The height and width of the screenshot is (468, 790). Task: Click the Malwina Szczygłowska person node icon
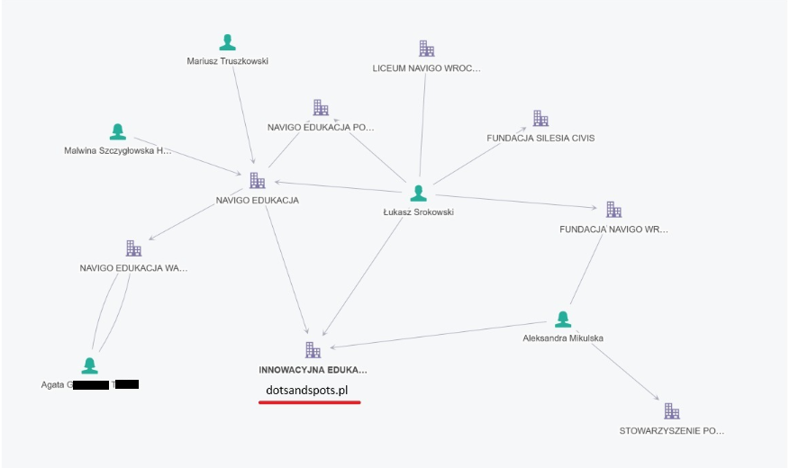tap(118, 131)
